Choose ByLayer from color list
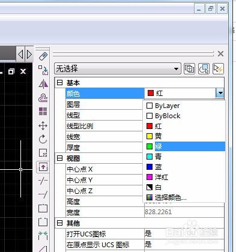 184,106
